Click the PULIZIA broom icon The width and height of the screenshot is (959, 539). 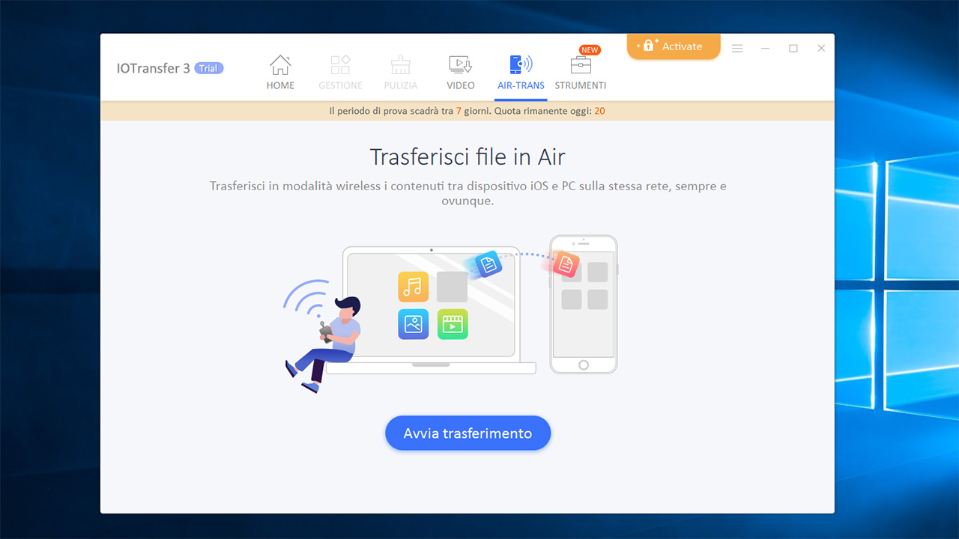400,65
